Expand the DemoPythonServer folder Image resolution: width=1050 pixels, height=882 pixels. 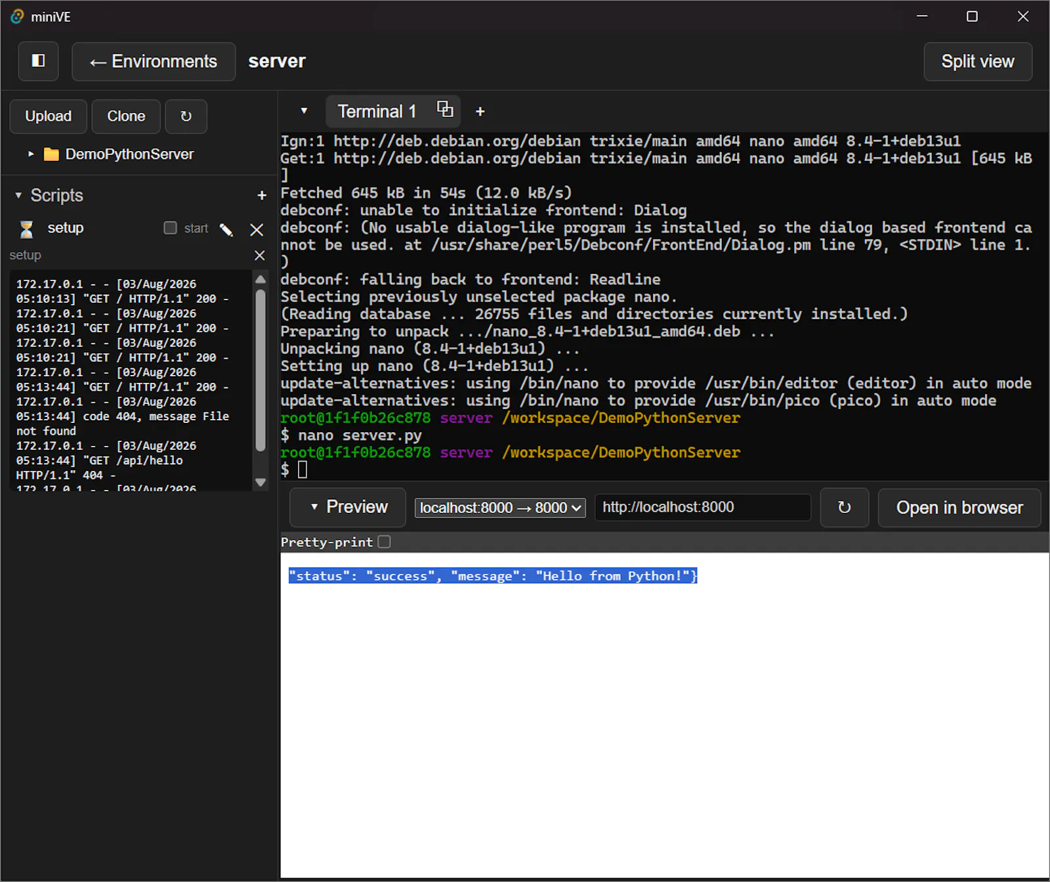point(30,154)
